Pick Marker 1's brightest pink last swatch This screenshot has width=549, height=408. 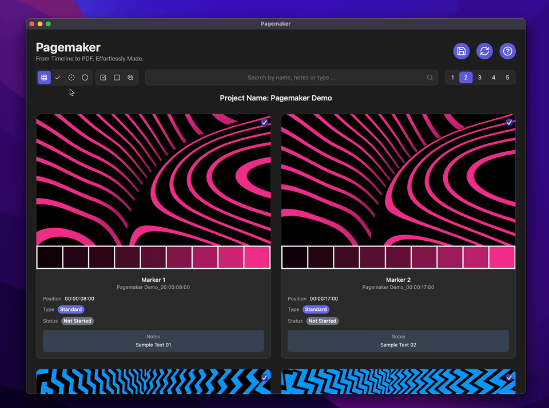(x=257, y=257)
